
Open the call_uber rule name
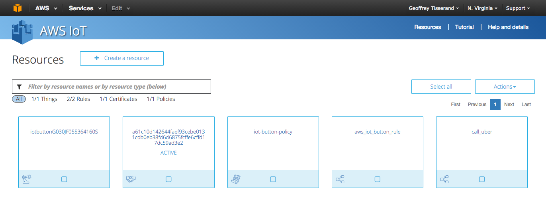(482, 132)
